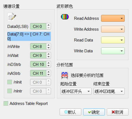Click the Data0(LSB) label
The image size is (132, 119).
tap(18, 27)
